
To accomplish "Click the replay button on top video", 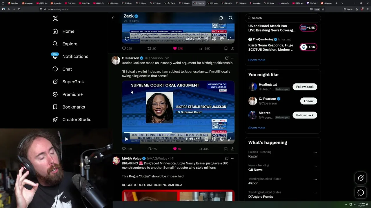I will [127, 39].
